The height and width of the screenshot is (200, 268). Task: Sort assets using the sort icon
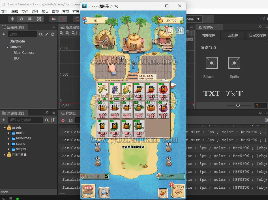coord(53,120)
